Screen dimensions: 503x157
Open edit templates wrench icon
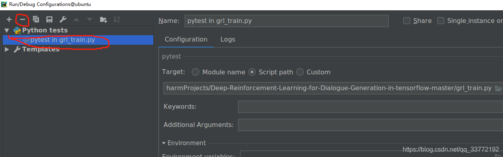pyautogui.click(x=62, y=19)
